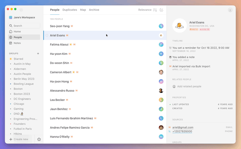Click the sort order icon beside Relevance

pyautogui.click(x=155, y=10)
